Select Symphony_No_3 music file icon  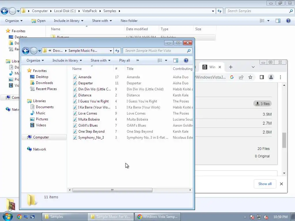coord(75,137)
